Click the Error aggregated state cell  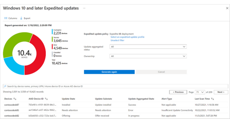[131, 110]
